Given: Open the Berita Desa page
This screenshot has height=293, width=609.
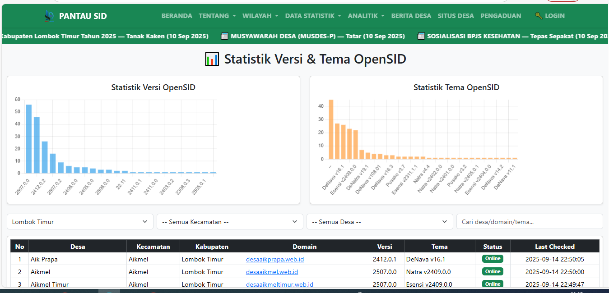Looking at the screenshot, I should (x=411, y=16).
